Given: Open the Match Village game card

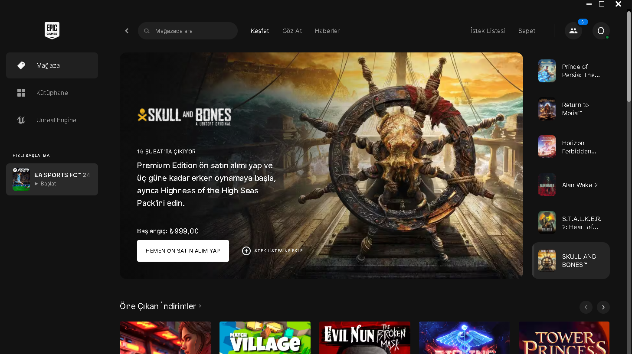Looking at the screenshot, I should point(265,338).
